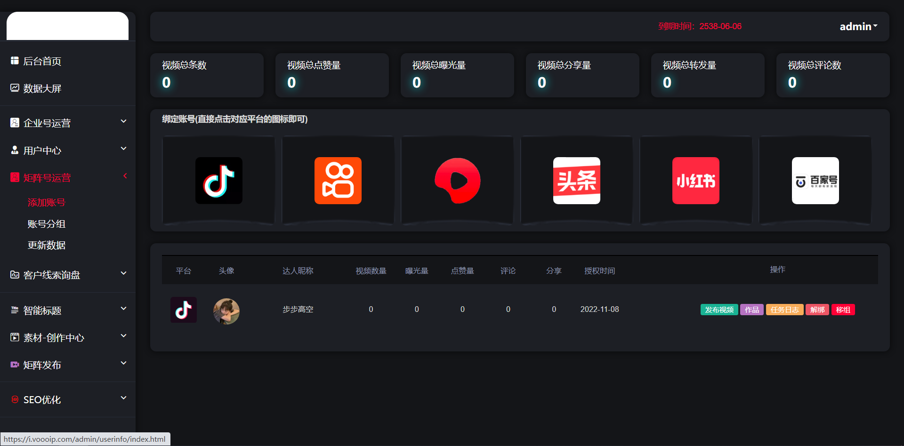904x446 pixels.
Task: Open the 矩阵号运营 menu label
Action: click(47, 178)
